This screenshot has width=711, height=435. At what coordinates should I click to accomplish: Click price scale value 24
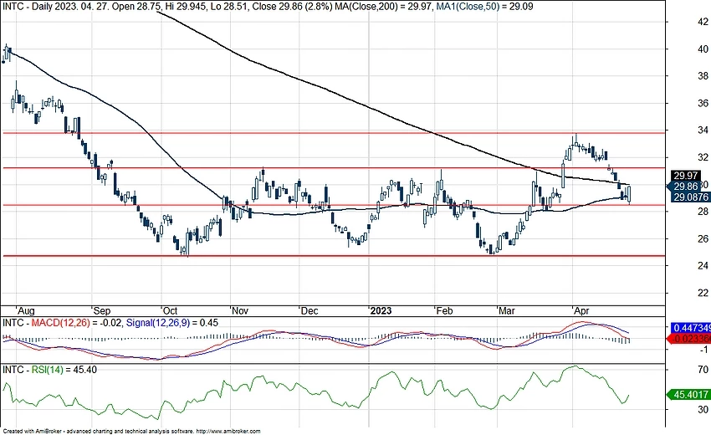point(703,265)
